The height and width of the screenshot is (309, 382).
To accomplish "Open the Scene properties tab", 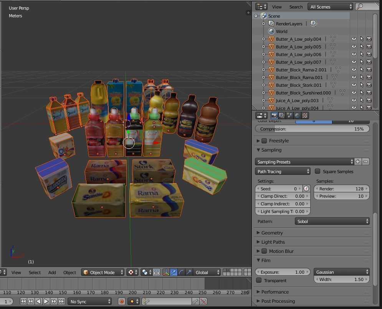I will (289, 116).
